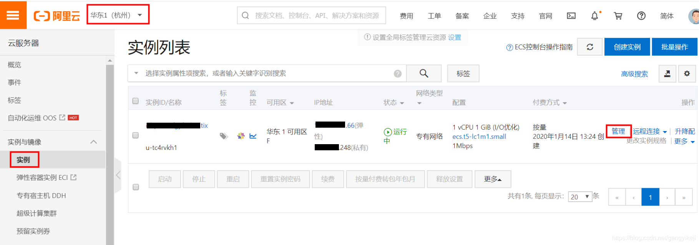Open the help question-mark icon in top bar
Image resolution: width=699 pixels, height=245 pixels.
641,16
